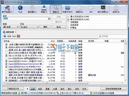129x96 pixels.
Task: Open Options (选项) settings gear
Action: pos(116,9)
